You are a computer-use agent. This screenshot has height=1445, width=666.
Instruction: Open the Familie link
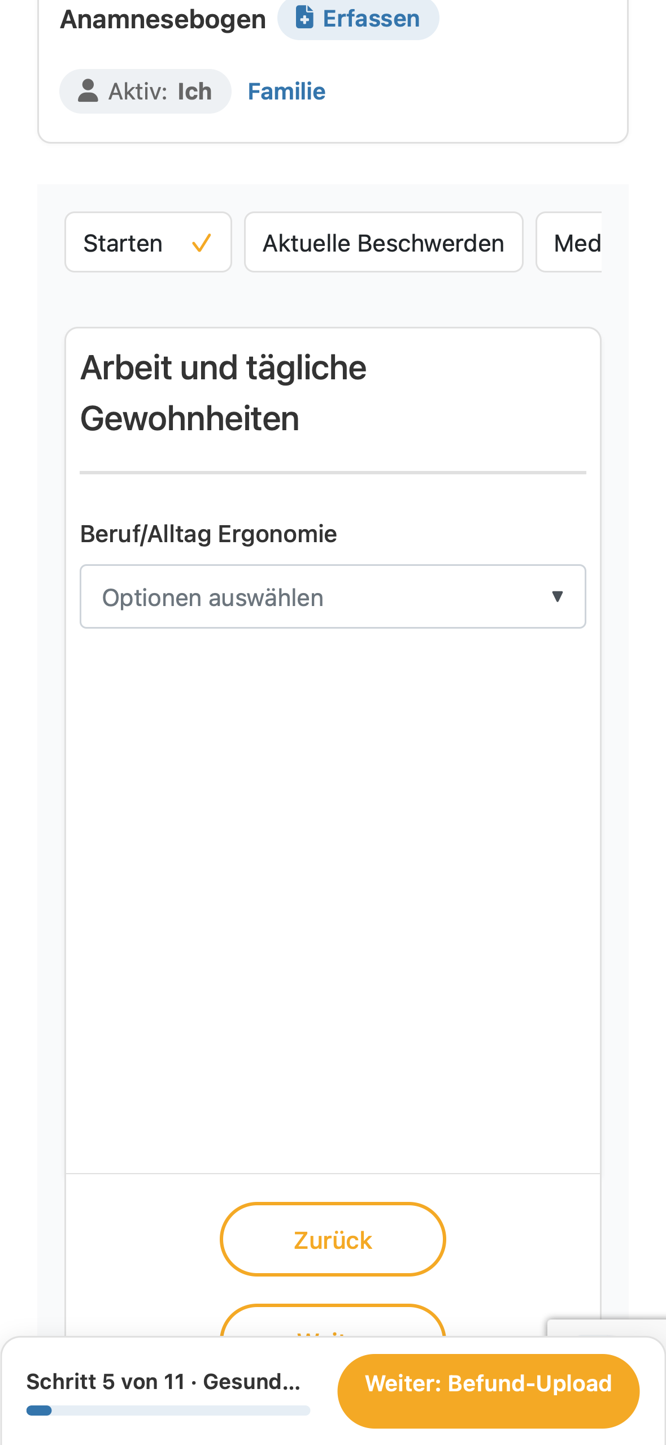(286, 91)
